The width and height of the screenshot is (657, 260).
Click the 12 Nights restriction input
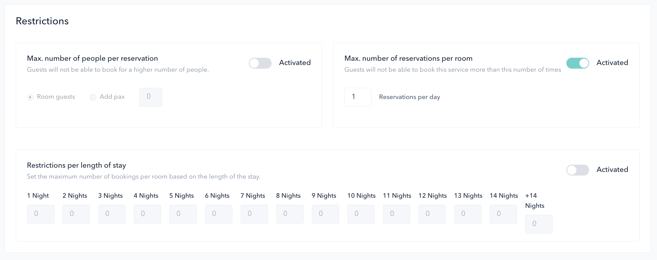[x=432, y=214]
